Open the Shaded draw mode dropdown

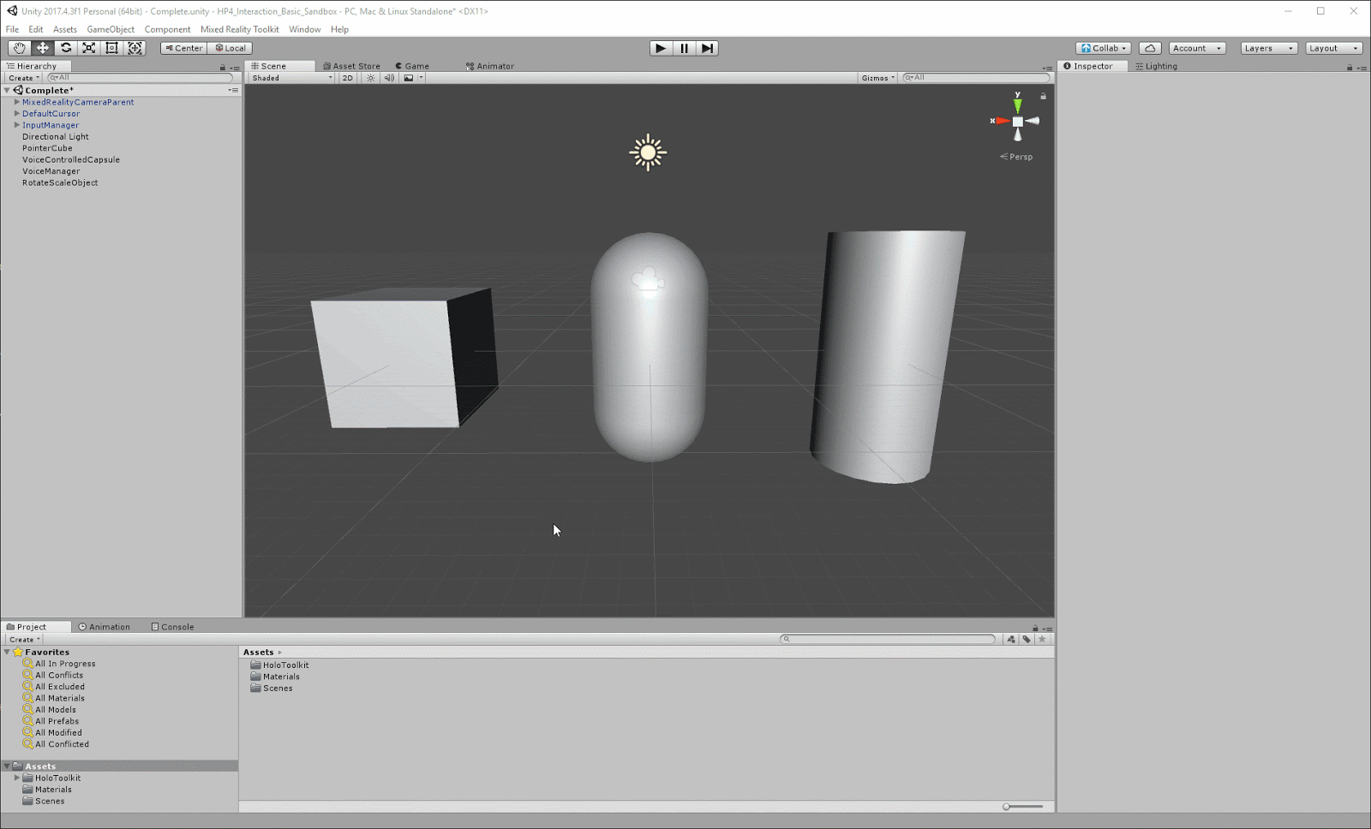[291, 78]
